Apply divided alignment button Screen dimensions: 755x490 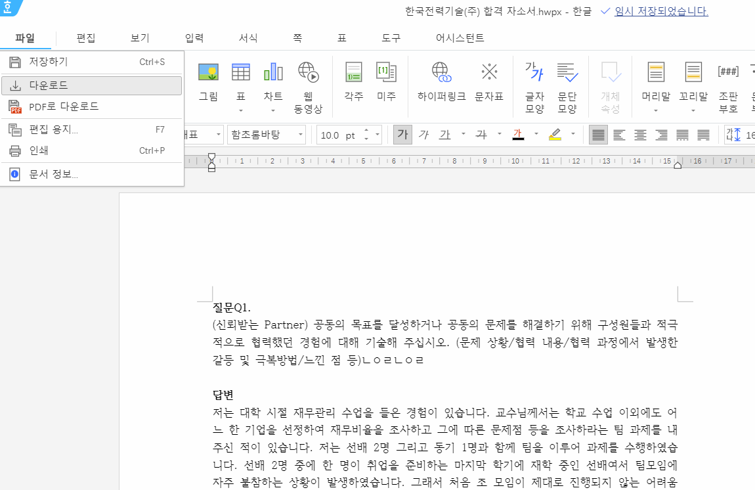(x=704, y=135)
